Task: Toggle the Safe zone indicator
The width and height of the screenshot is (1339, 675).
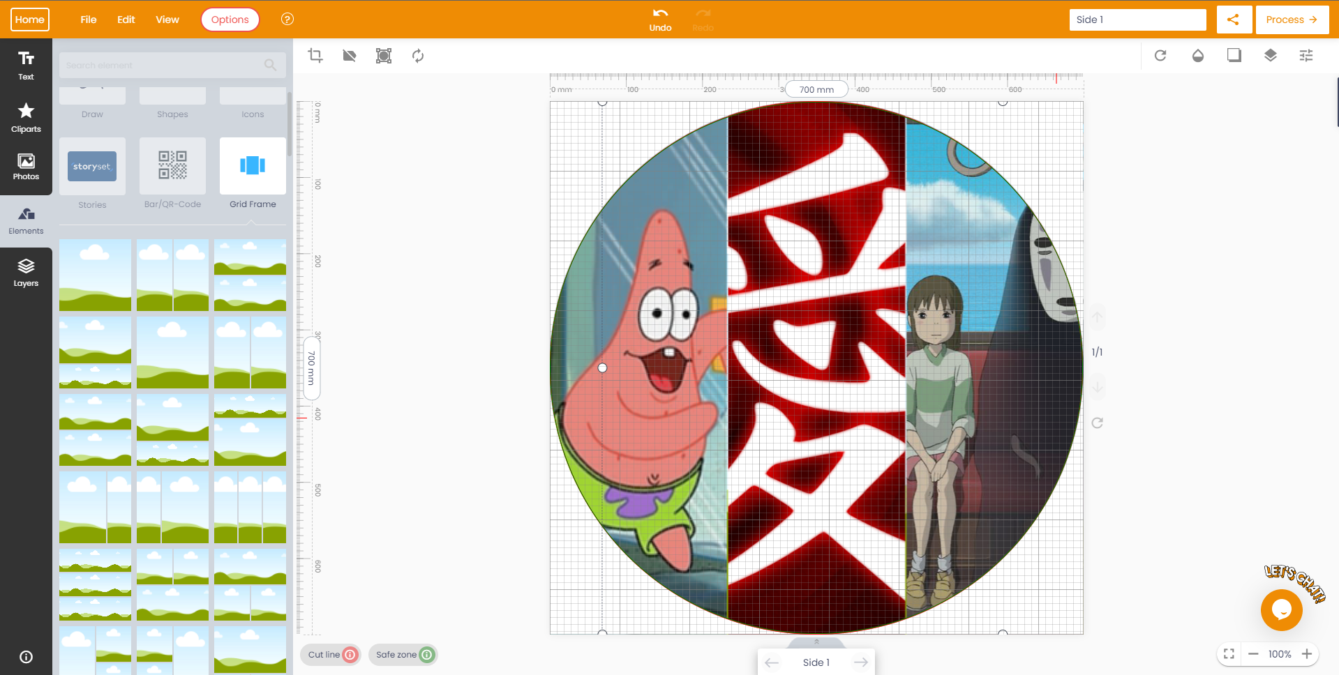Action: pyautogui.click(x=403, y=655)
